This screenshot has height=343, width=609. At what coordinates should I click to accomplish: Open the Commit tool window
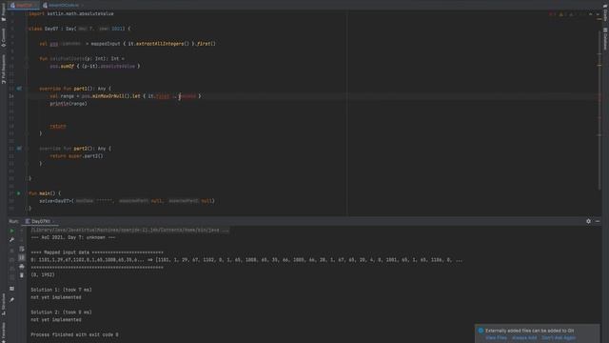click(4, 38)
